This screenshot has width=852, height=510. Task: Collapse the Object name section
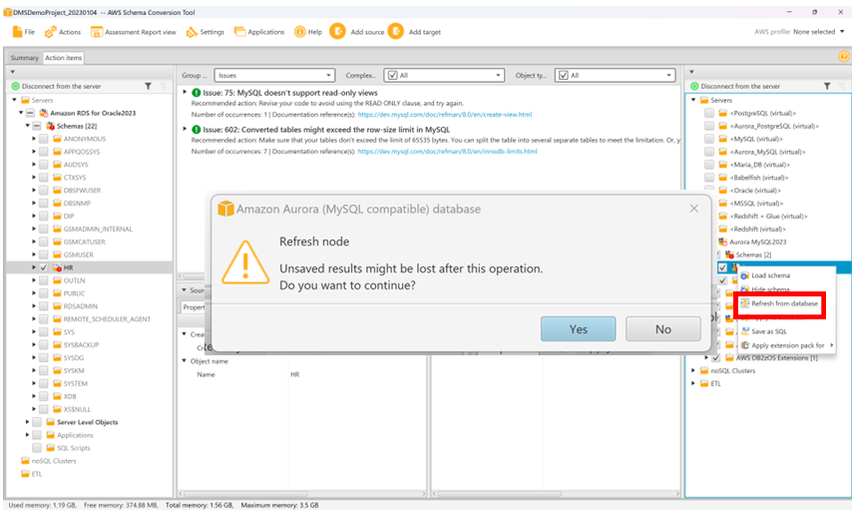pos(185,361)
